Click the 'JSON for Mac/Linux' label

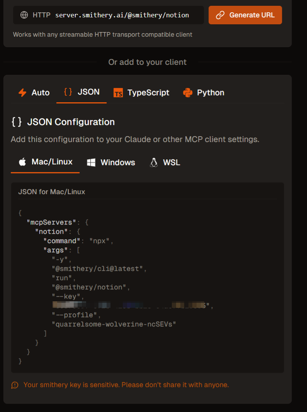pos(52,192)
